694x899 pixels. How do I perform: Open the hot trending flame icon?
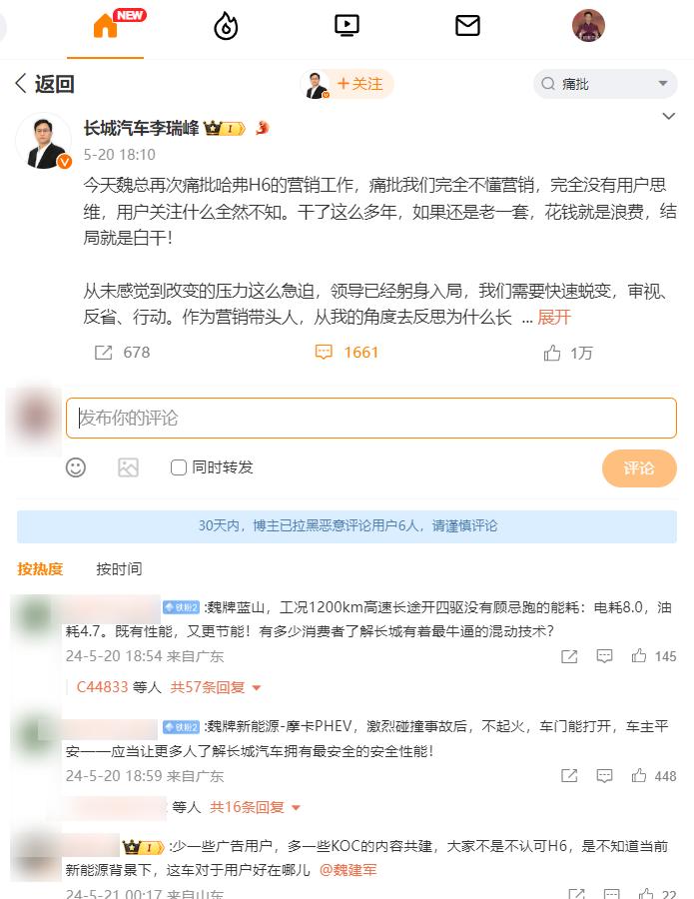[x=226, y=26]
